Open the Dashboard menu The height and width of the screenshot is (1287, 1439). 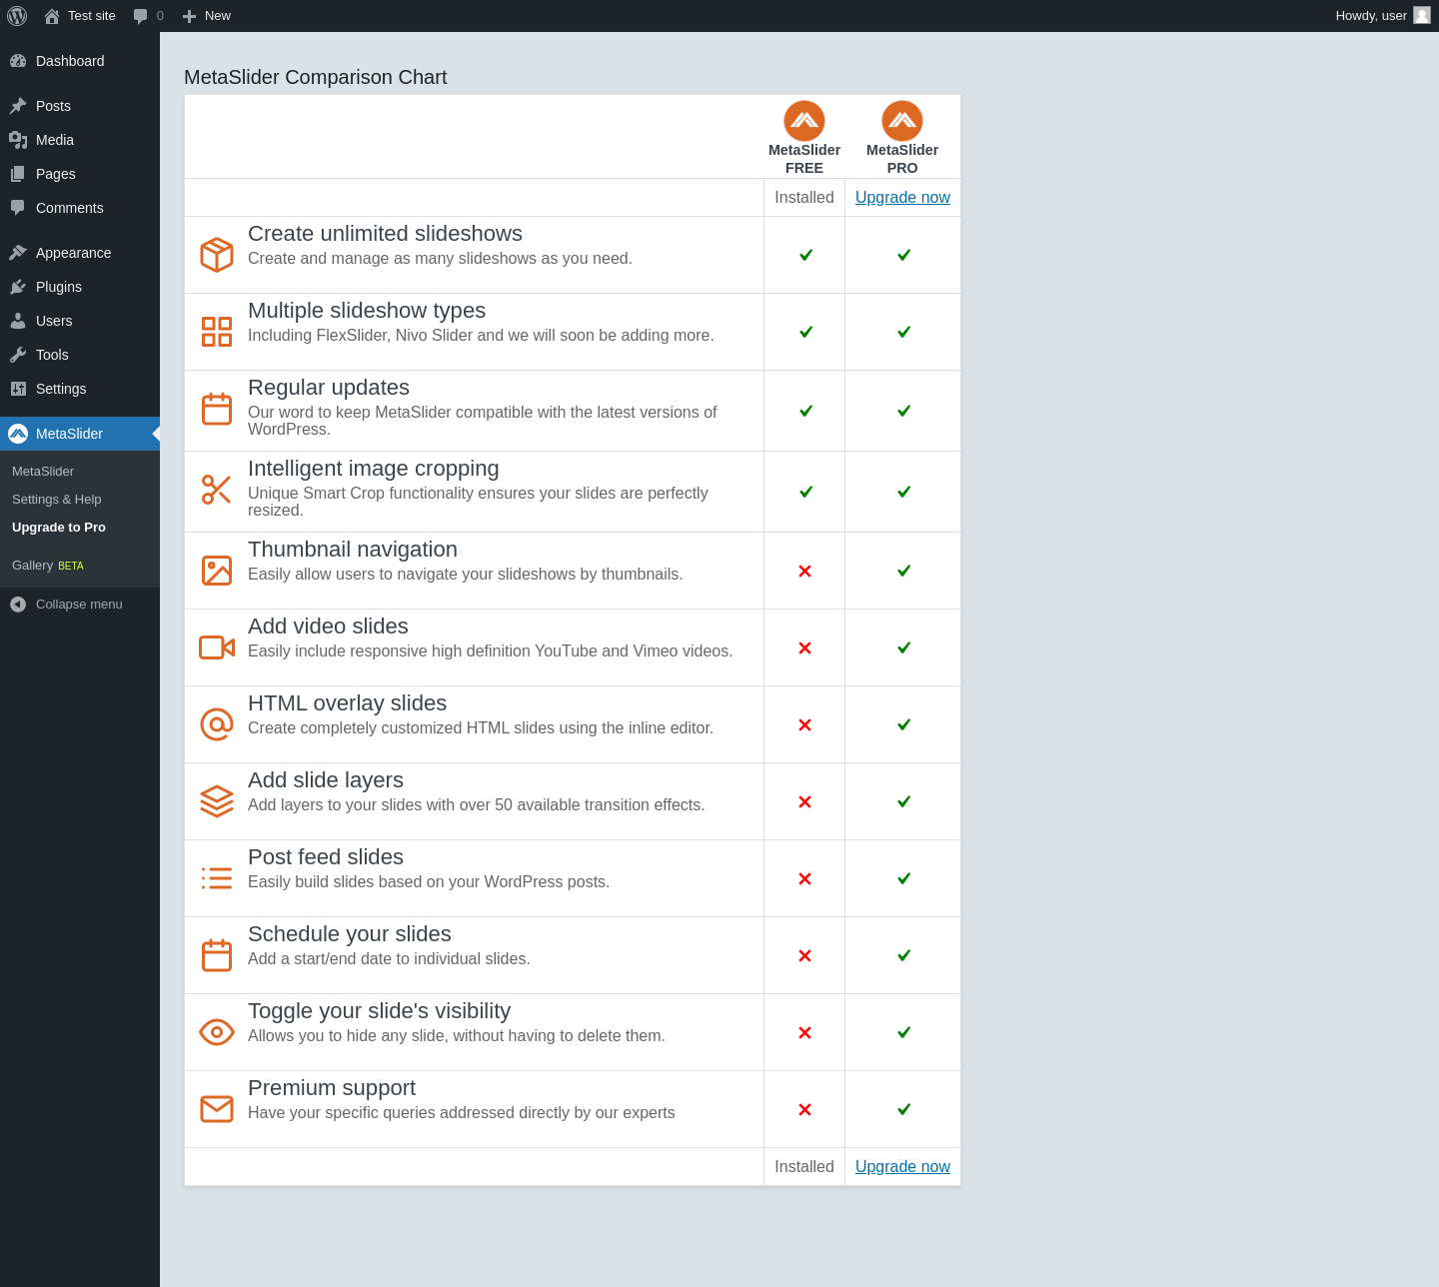coord(80,61)
